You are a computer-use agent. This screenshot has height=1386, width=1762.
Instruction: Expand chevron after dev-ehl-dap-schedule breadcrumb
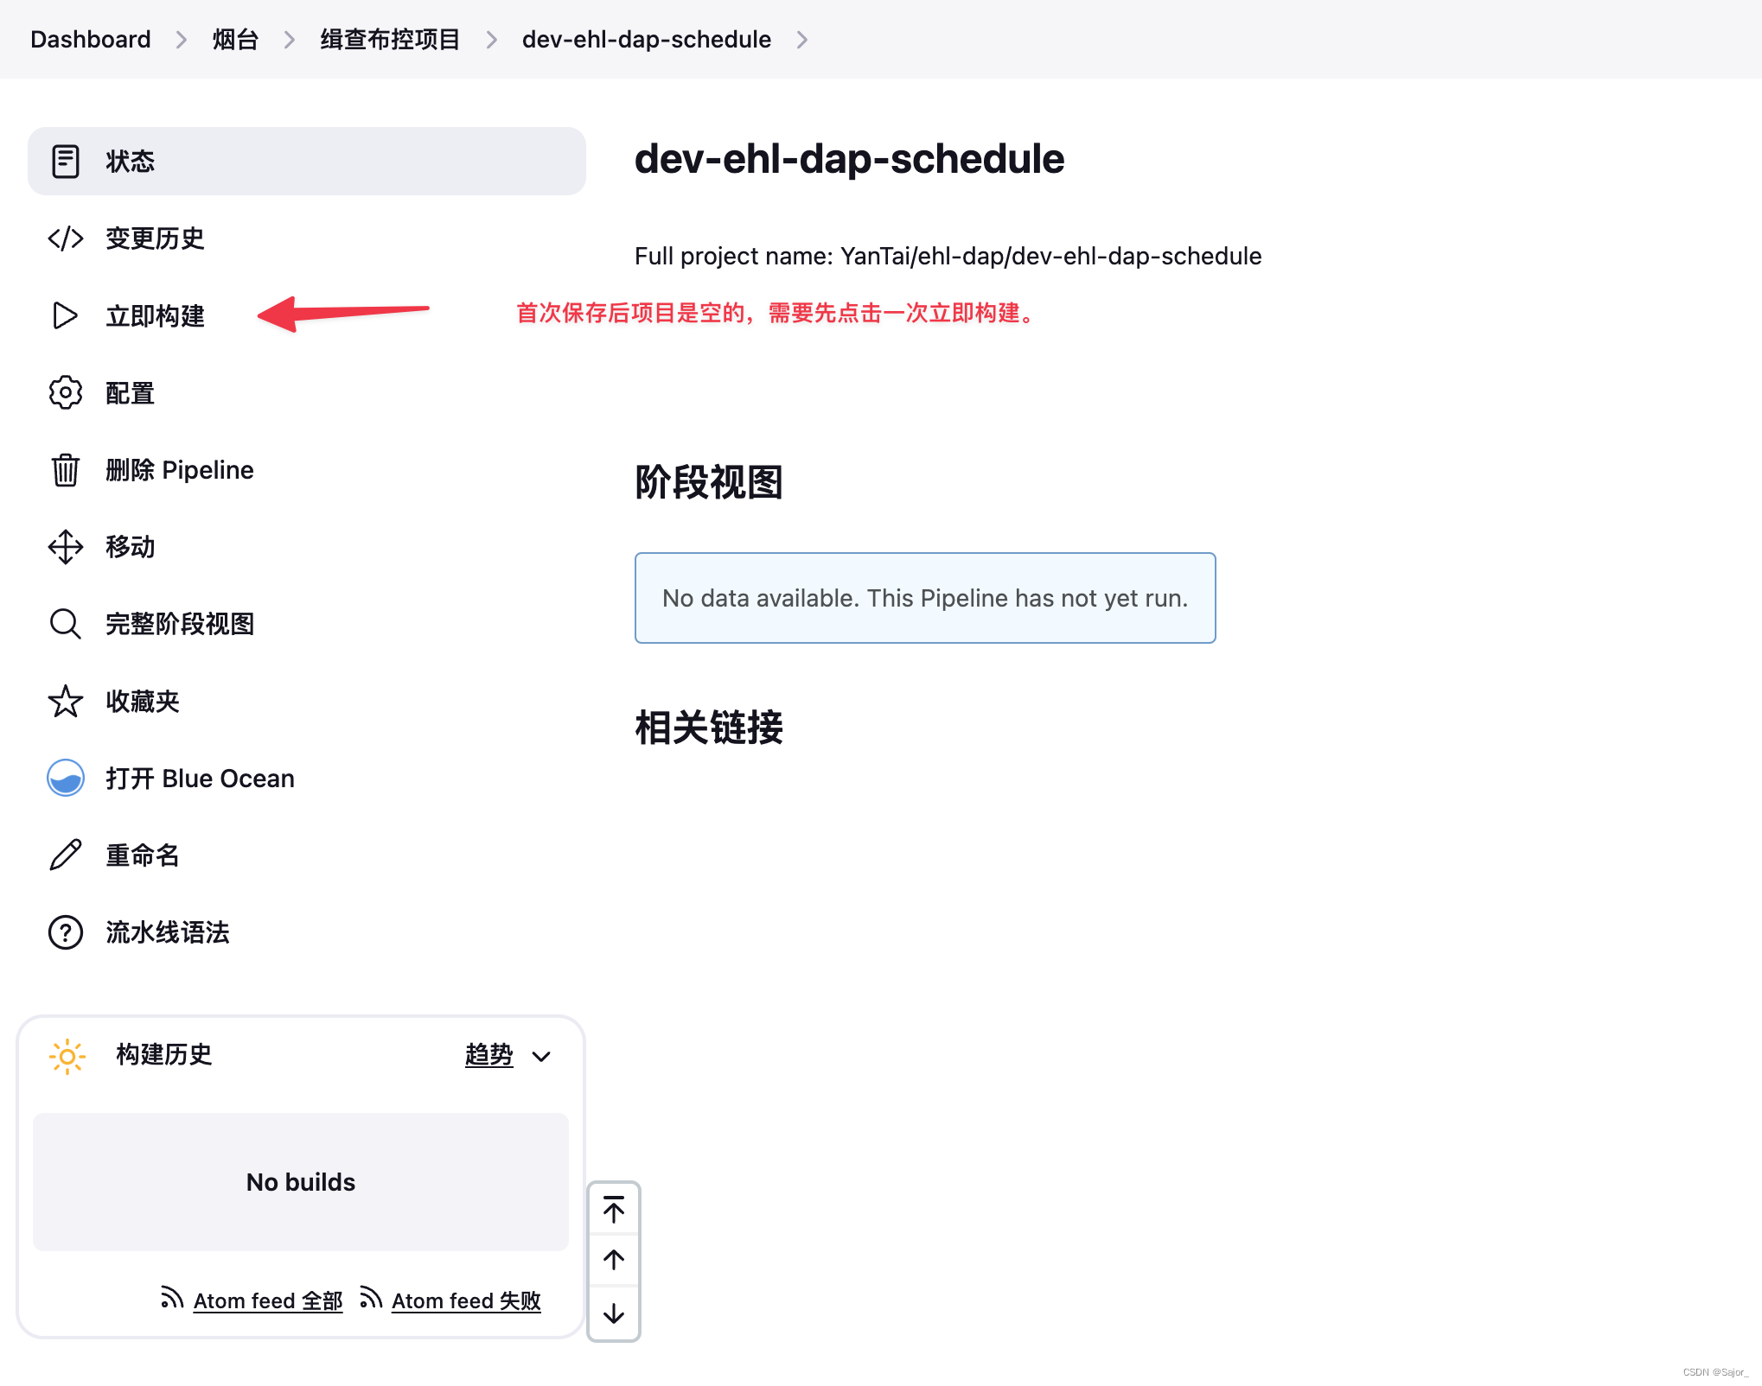point(802,40)
